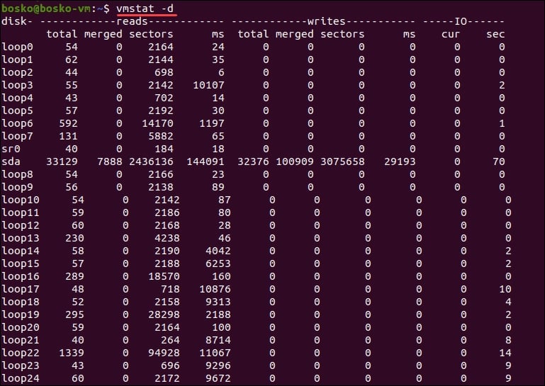Screen dimensions: 545x386
Task: Click sda merged writes value 100909
Action: click(294, 161)
